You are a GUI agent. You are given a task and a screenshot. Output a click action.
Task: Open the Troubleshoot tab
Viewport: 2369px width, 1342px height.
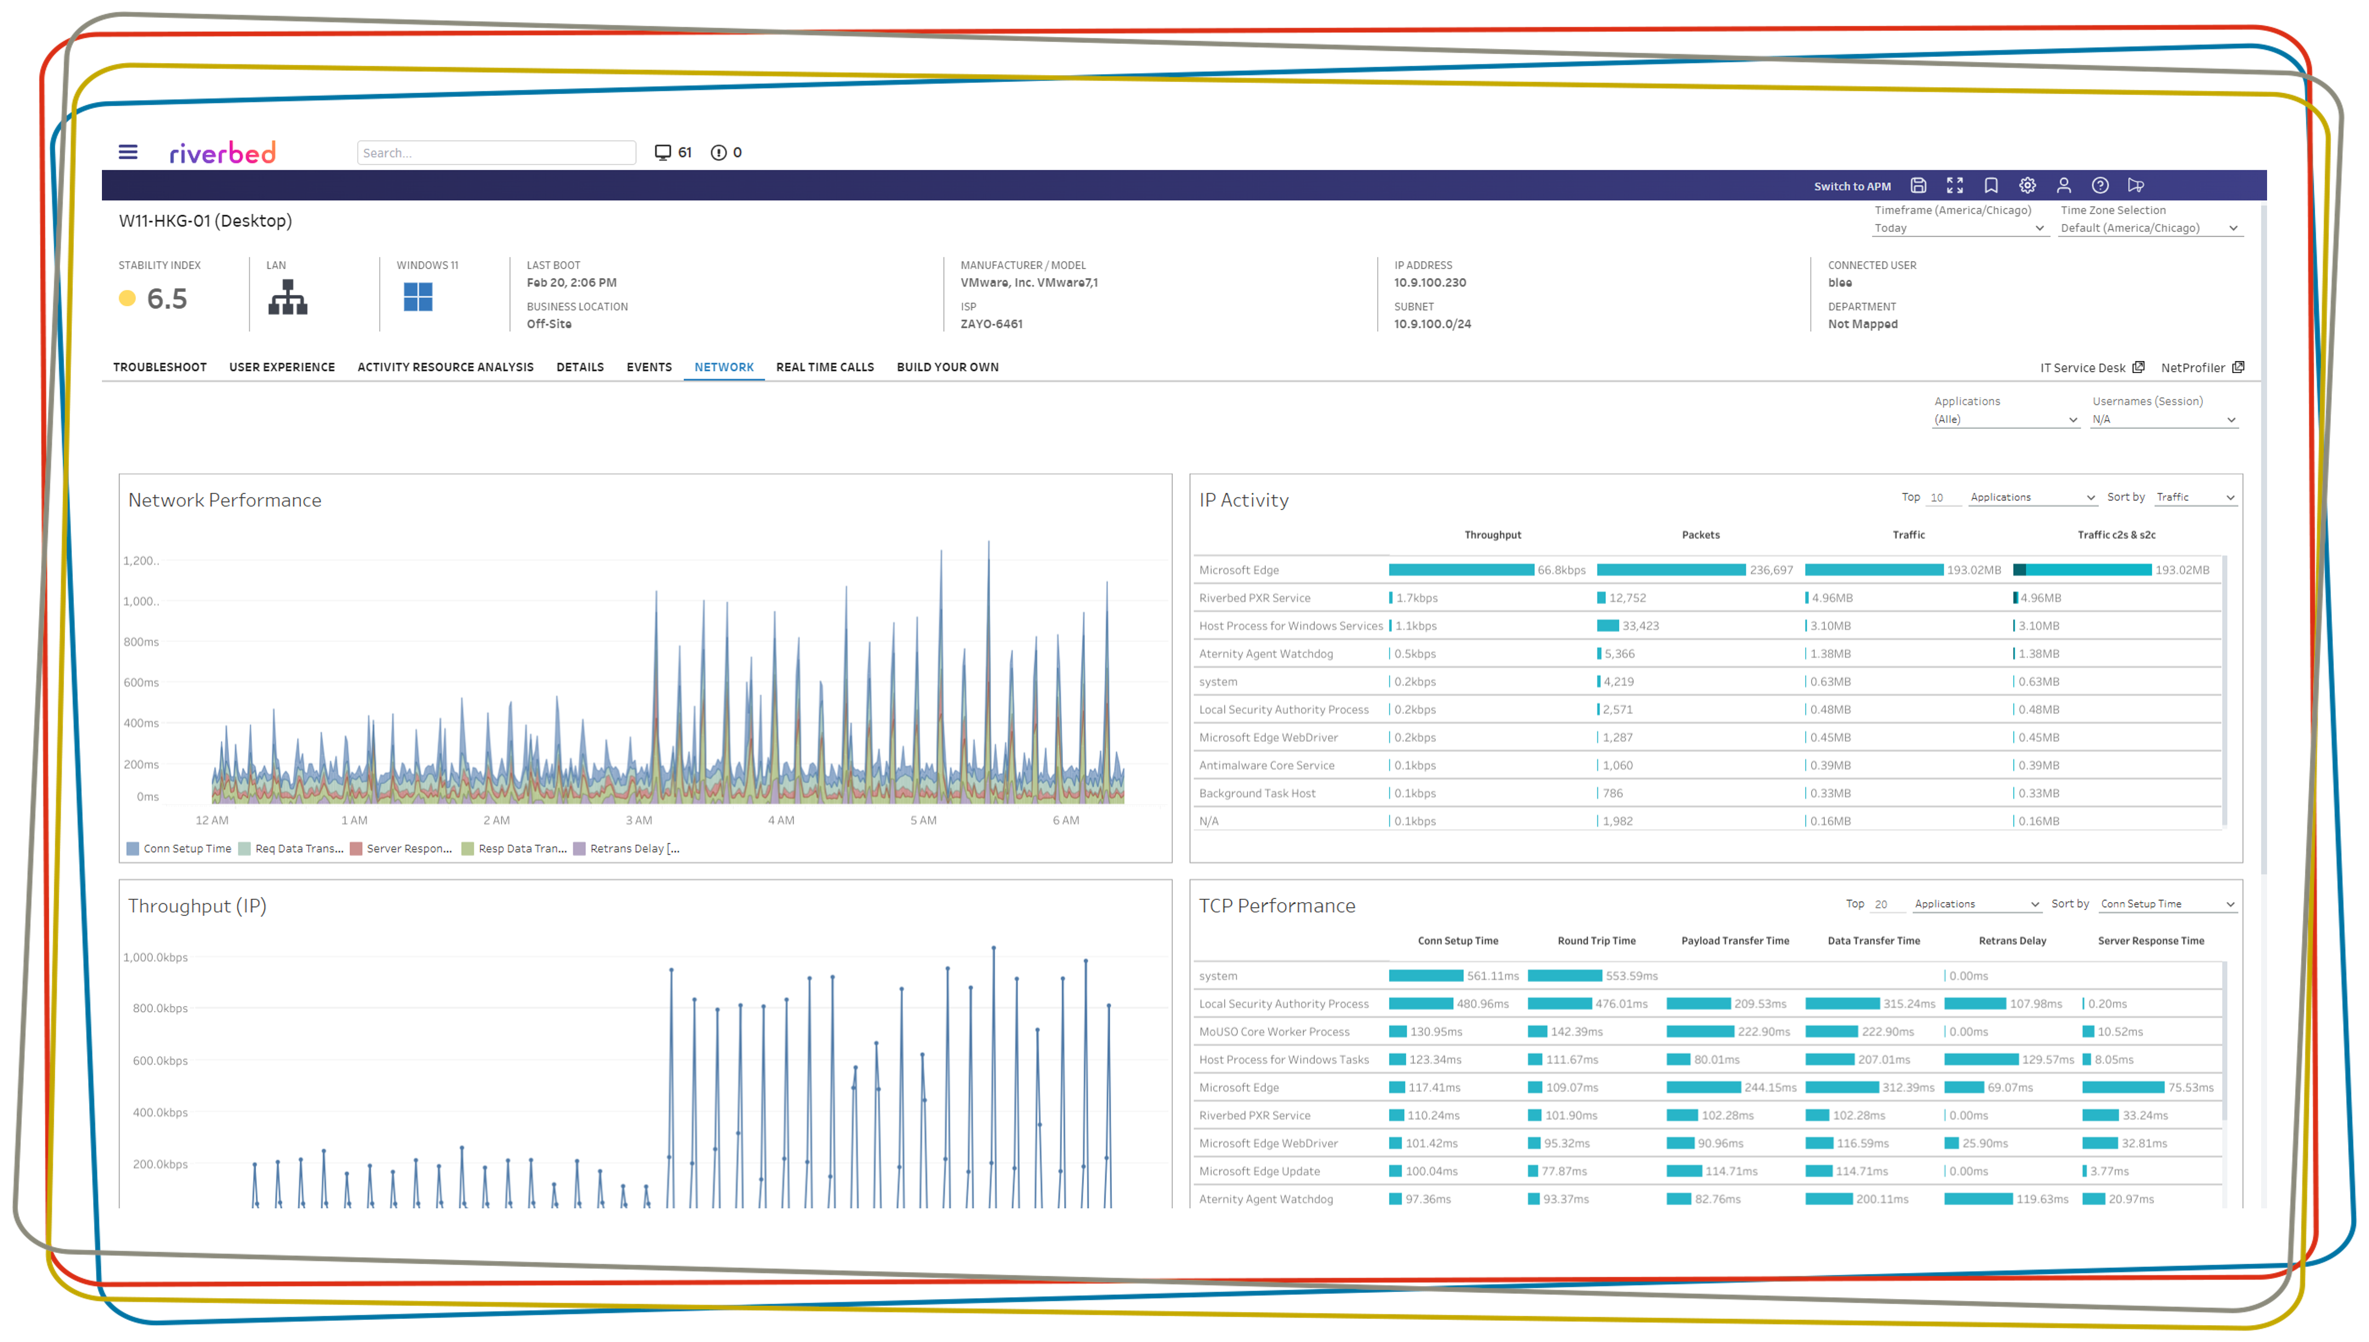pyautogui.click(x=159, y=367)
